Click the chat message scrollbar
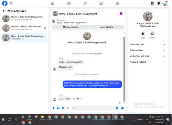Image resolution: width=172 pixels, height=125 pixels. 124,69
